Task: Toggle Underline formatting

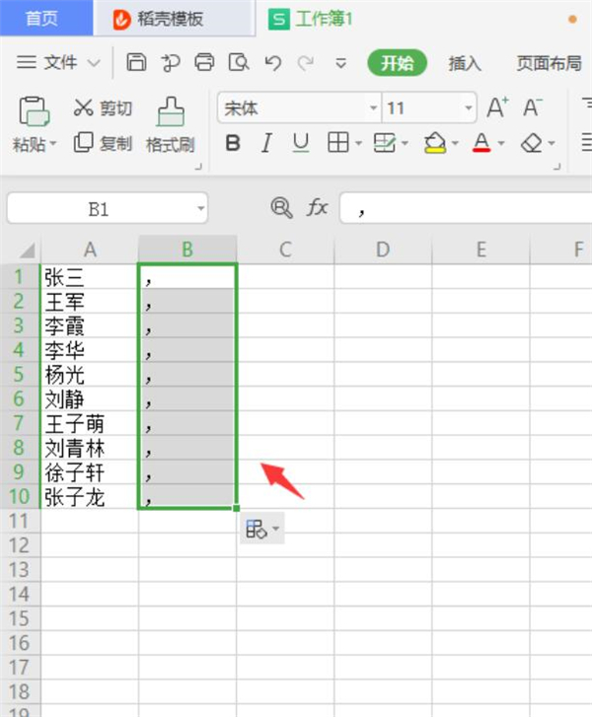Action: (x=301, y=143)
